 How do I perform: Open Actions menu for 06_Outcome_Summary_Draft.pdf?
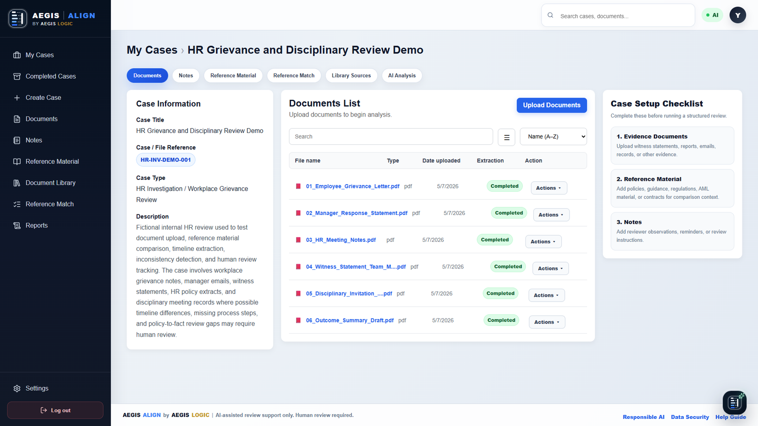[x=547, y=322]
